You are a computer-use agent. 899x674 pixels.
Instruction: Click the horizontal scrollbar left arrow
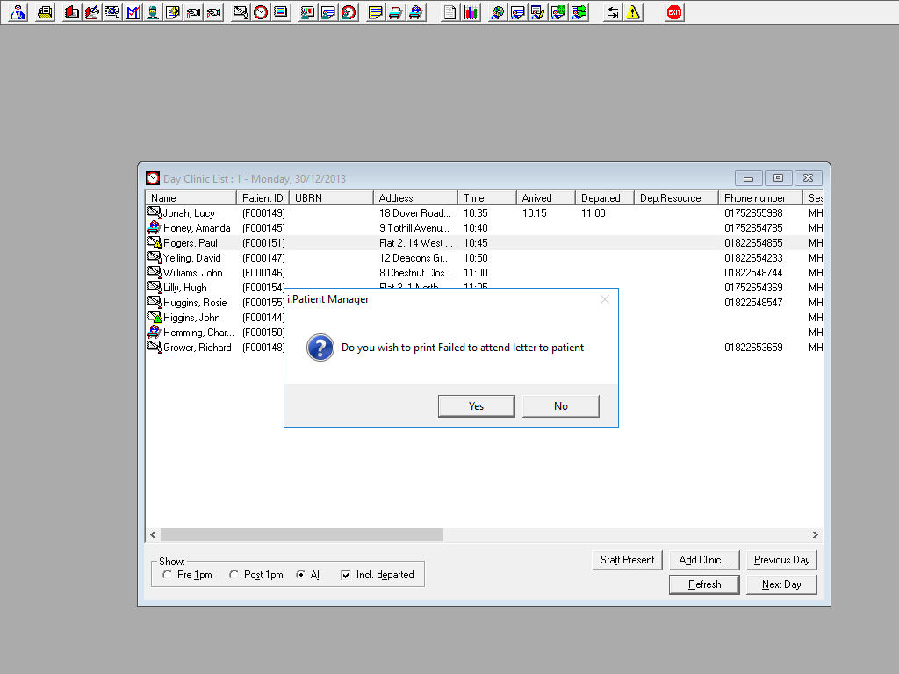[153, 534]
